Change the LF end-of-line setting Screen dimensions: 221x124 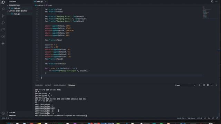[x=205, y=118]
